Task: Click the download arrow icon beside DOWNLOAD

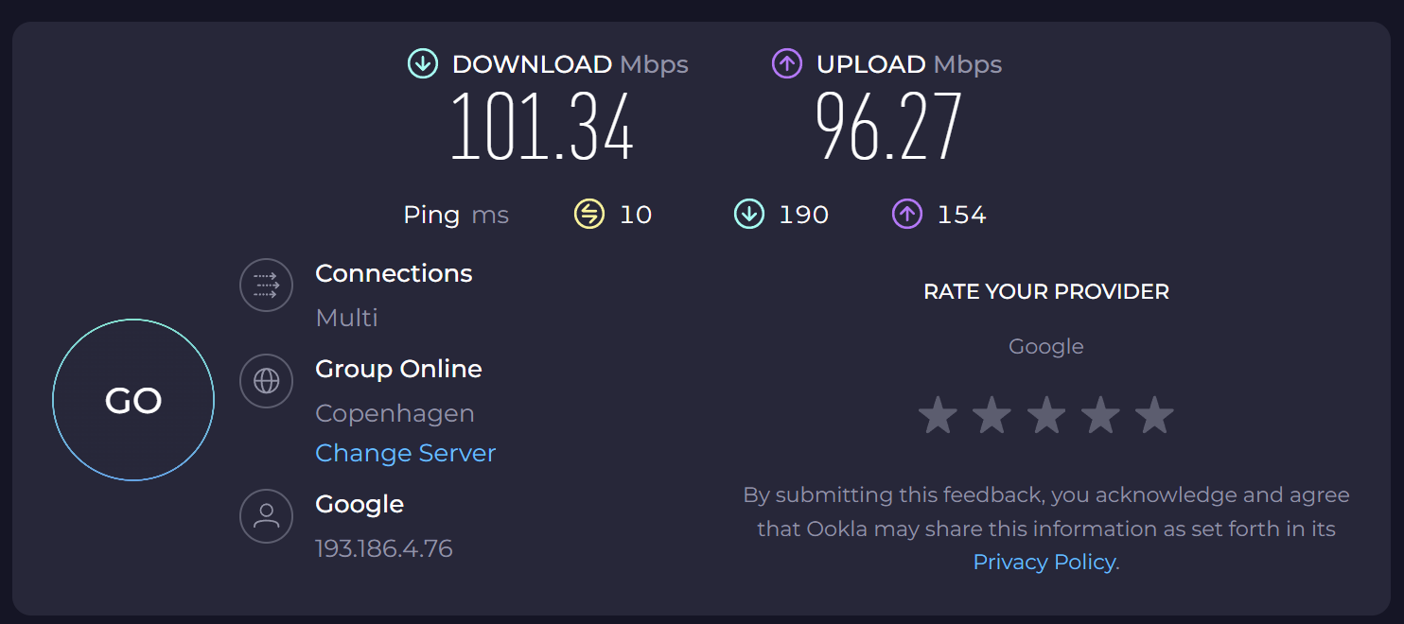Action: (x=422, y=64)
